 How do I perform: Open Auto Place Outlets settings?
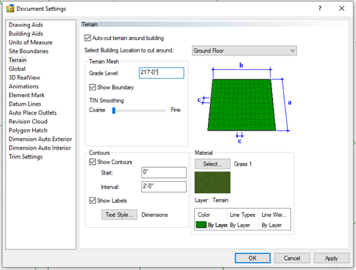coord(33,112)
